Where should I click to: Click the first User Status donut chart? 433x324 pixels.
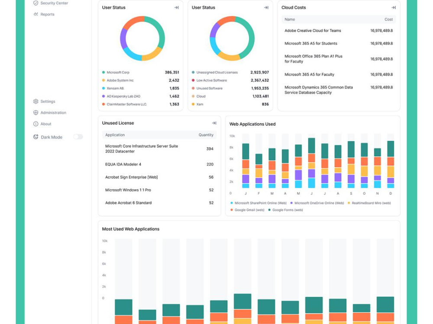142,38
